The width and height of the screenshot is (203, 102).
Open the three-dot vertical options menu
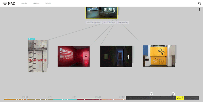coord(199,9)
